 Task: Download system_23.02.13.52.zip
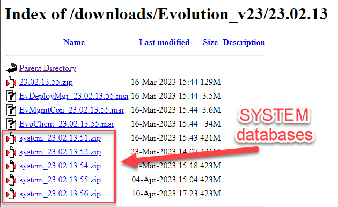(60, 152)
